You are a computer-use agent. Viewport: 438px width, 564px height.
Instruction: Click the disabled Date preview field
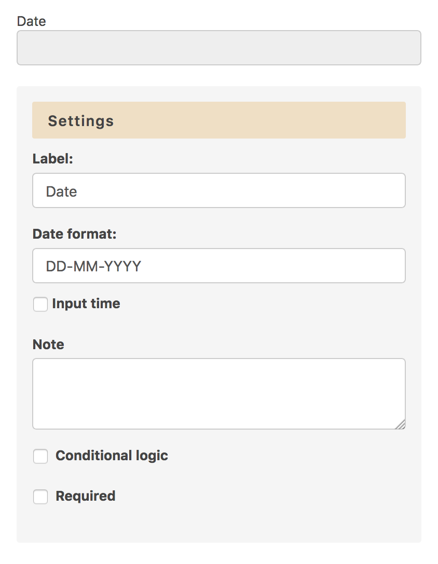point(218,48)
